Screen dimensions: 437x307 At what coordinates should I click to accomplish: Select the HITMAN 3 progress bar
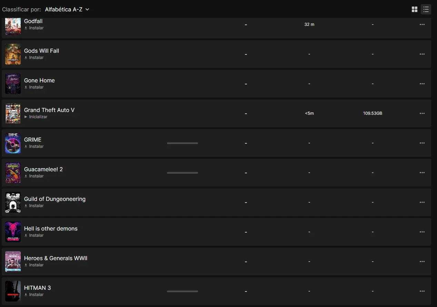pyautogui.click(x=182, y=291)
